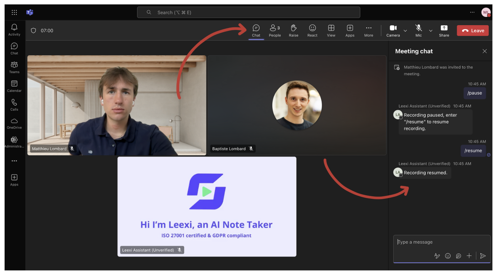Open the Raise hand control
The height and width of the screenshot is (277, 502).
click(294, 30)
